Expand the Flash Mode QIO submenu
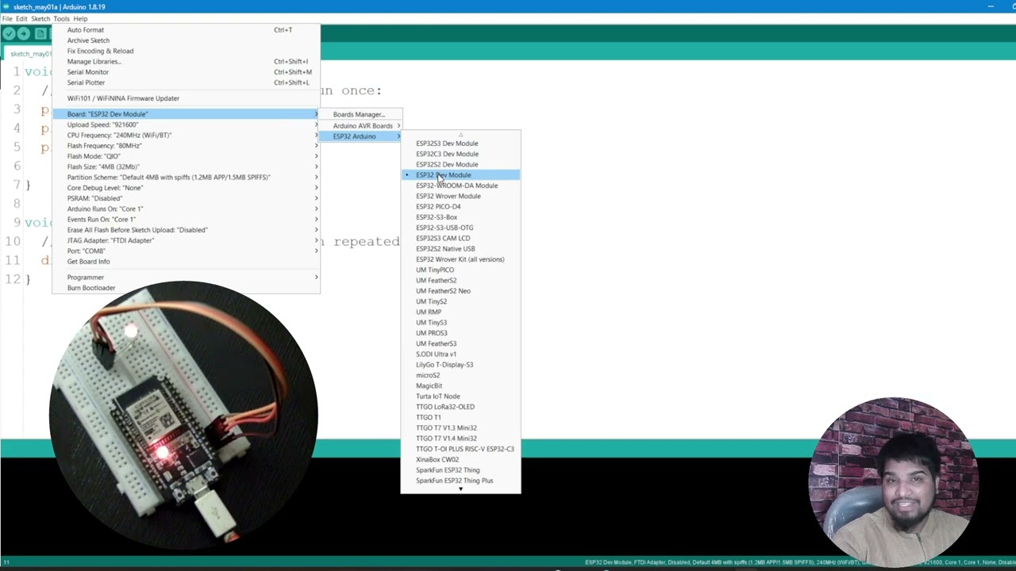1016x571 pixels. (x=187, y=156)
